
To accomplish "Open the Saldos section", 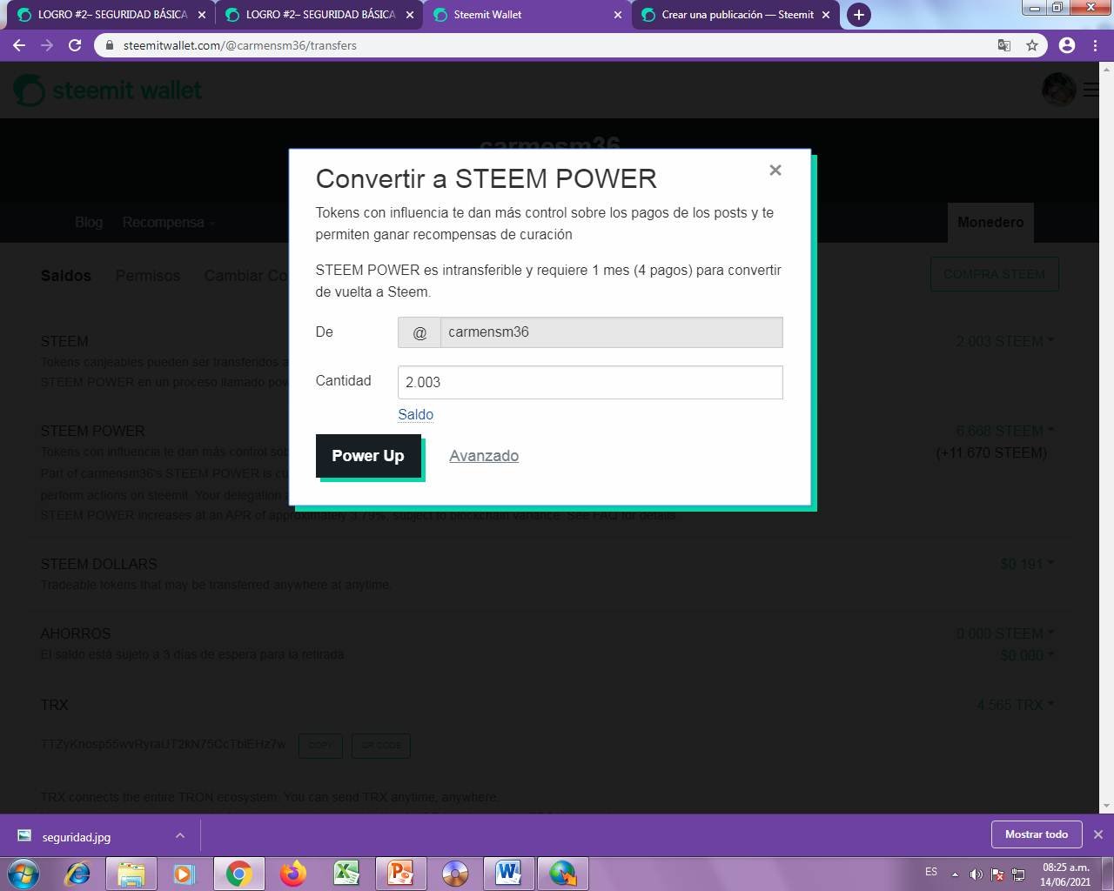I will coord(66,276).
